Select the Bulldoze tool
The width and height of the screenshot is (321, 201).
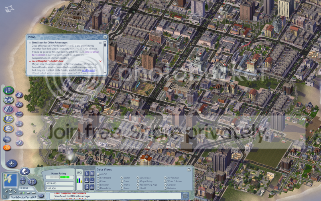[x=7, y=139]
